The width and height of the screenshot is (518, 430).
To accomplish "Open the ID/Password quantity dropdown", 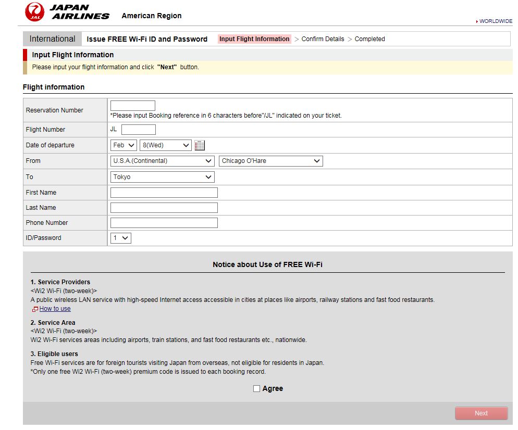I will pos(120,238).
